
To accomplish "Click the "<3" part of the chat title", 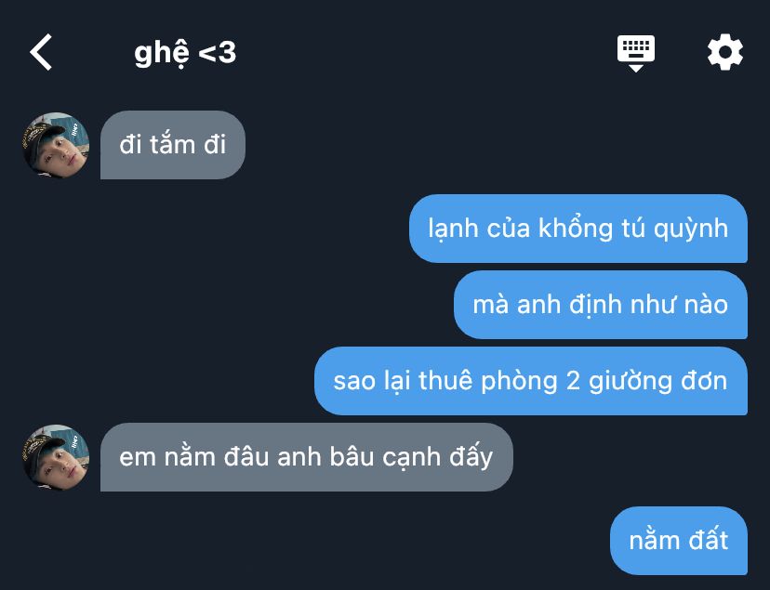I will tap(218, 52).
